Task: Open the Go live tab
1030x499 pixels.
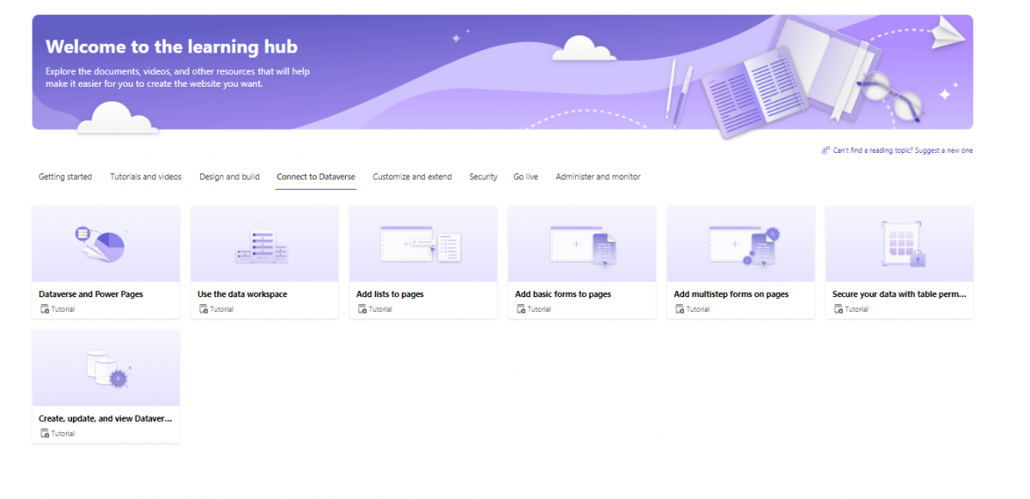Action: [525, 176]
